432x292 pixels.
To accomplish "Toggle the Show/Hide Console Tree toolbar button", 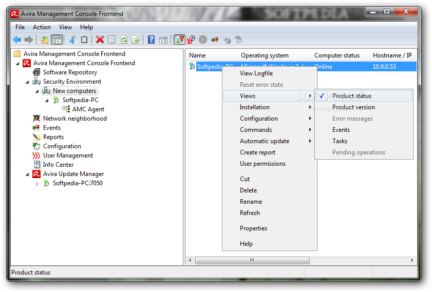I will (x=57, y=40).
